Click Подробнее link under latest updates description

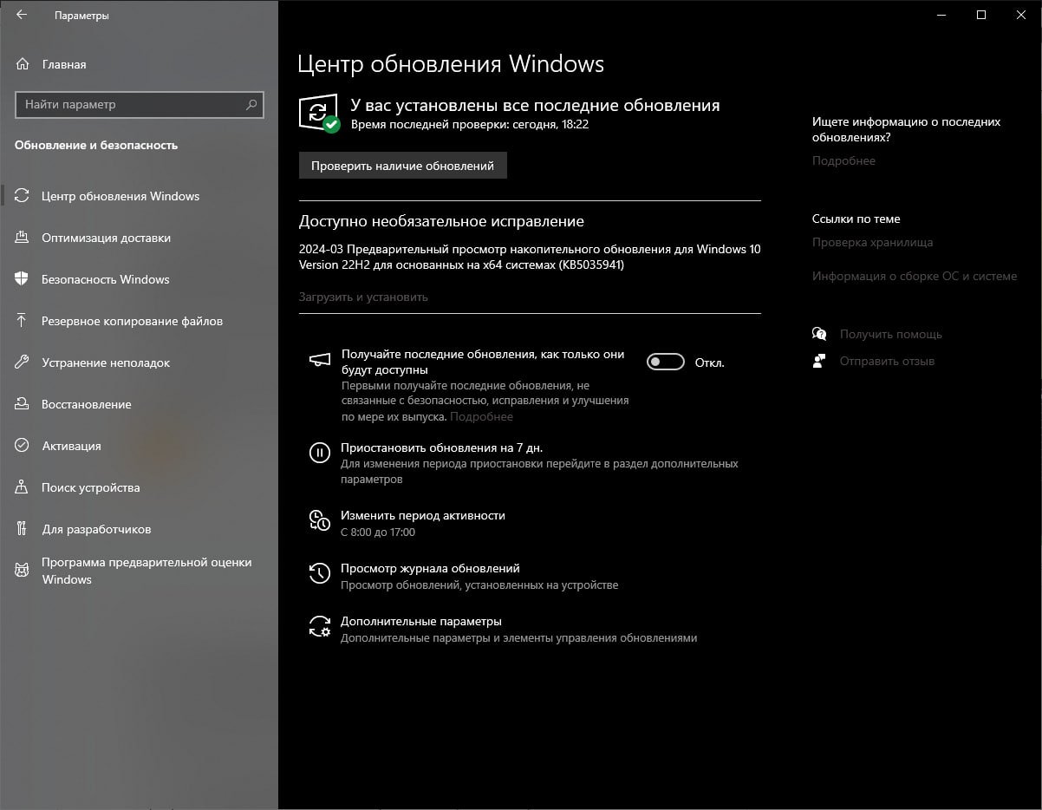482,416
